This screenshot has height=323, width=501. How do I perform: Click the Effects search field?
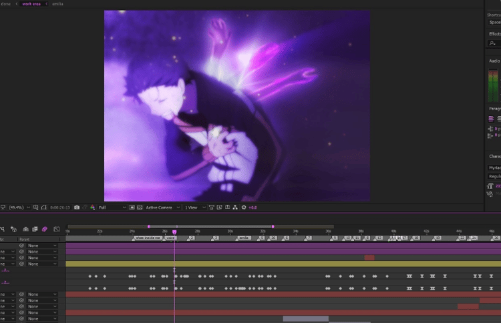coord(494,43)
